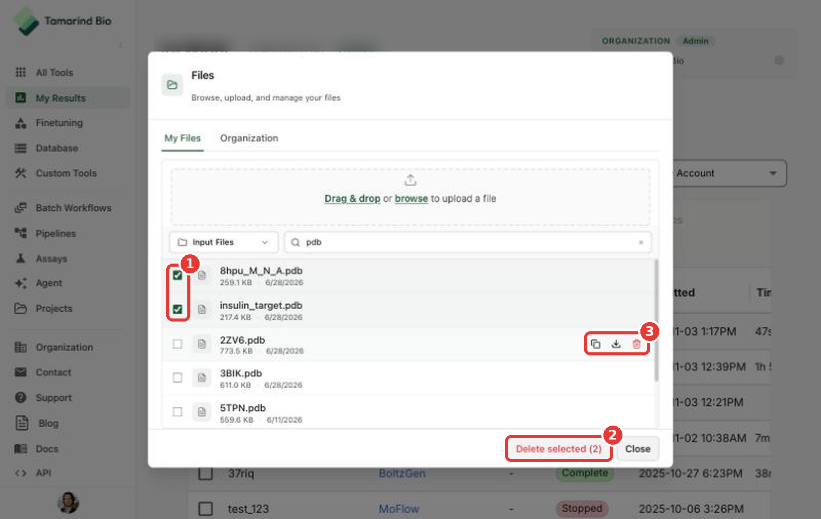The height and width of the screenshot is (519, 821).
Task: Open Finetuning shapes icon in sidebar
Action: click(x=21, y=123)
